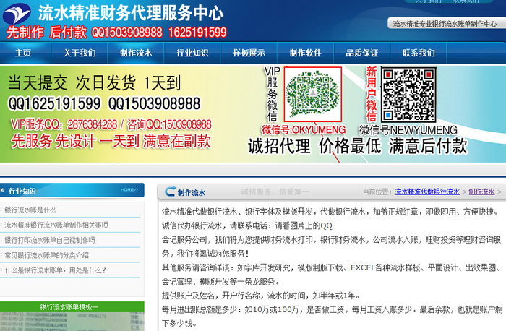Click banner text 当天提交 次日发货 1天到
The width and height of the screenshot is (506, 331).
pyautogui.click(x=94, y=83)
